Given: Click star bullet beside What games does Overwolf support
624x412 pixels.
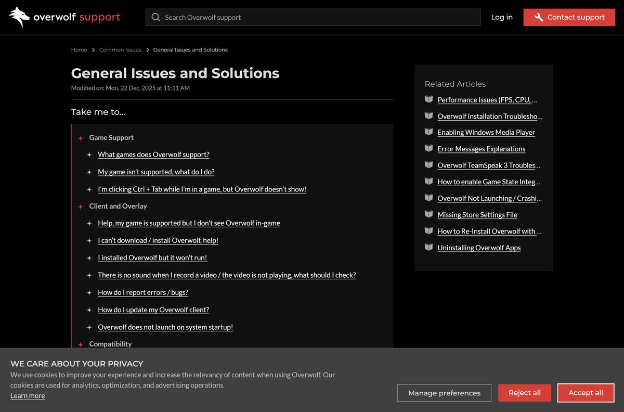Looking at the screenshot, I should click(89, 155).
